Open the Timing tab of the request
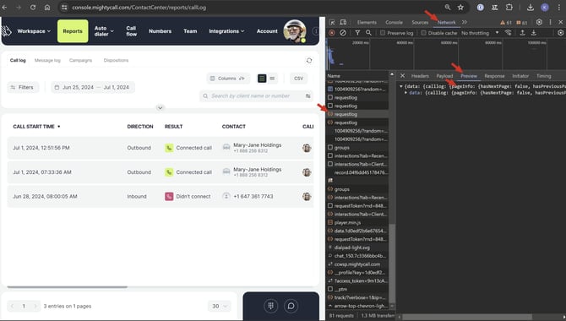 tap(544, 76)
